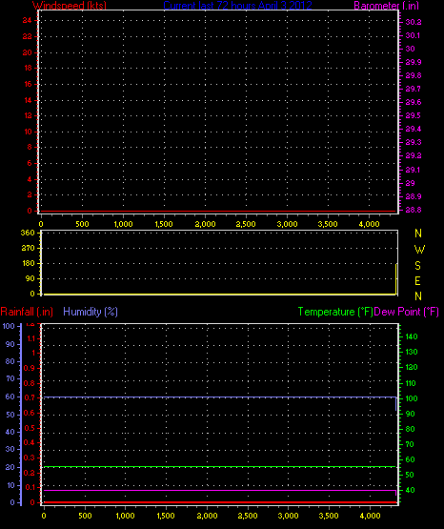This screenshot has width=444, height=529.
Task: Click the 3,000 tick on bottom chart axis
Action: (x=288, y=516)
